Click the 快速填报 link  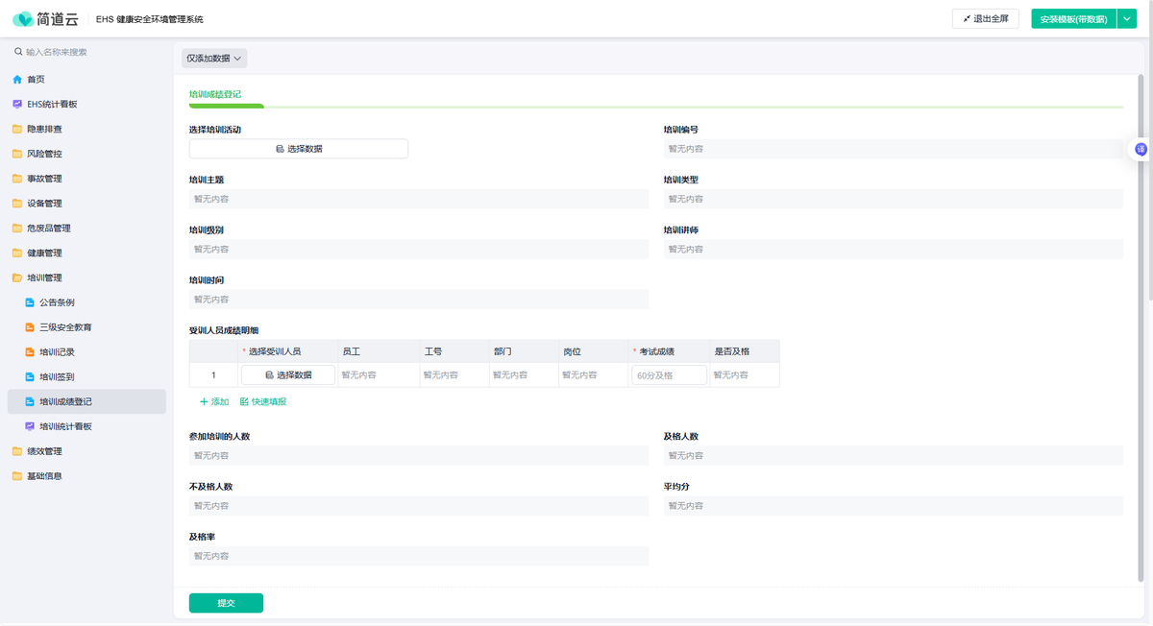262,401
